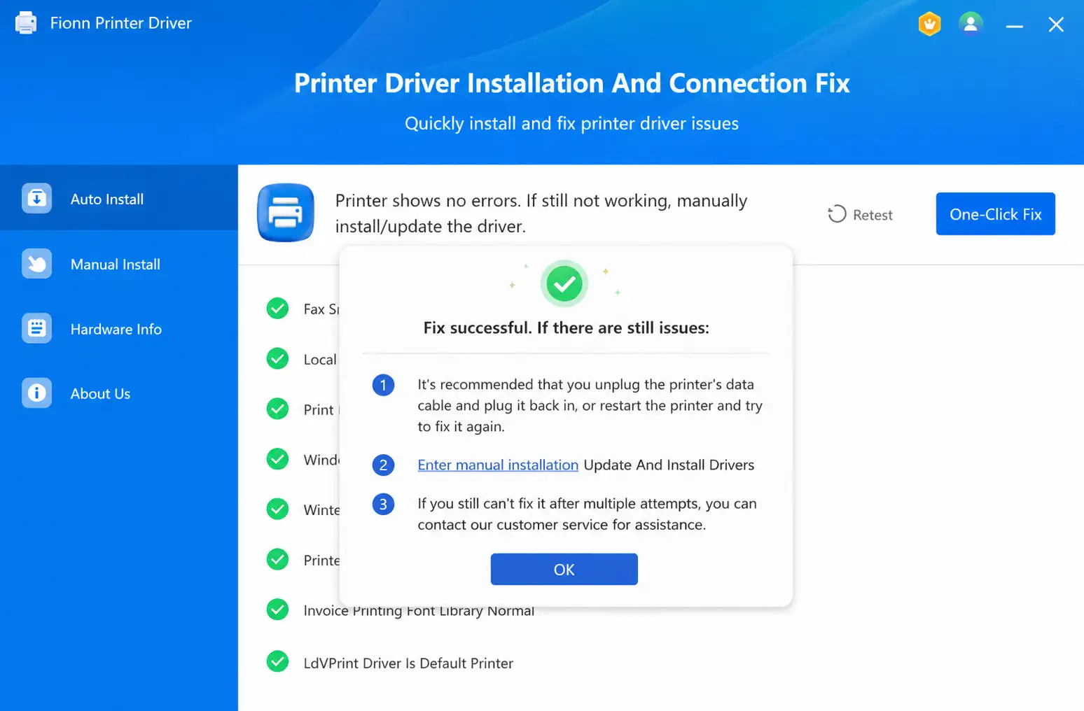The width and height of the screenshot is (1084, 711).
Task: Go to the Hardware Info section
Action: click(119, 329)
